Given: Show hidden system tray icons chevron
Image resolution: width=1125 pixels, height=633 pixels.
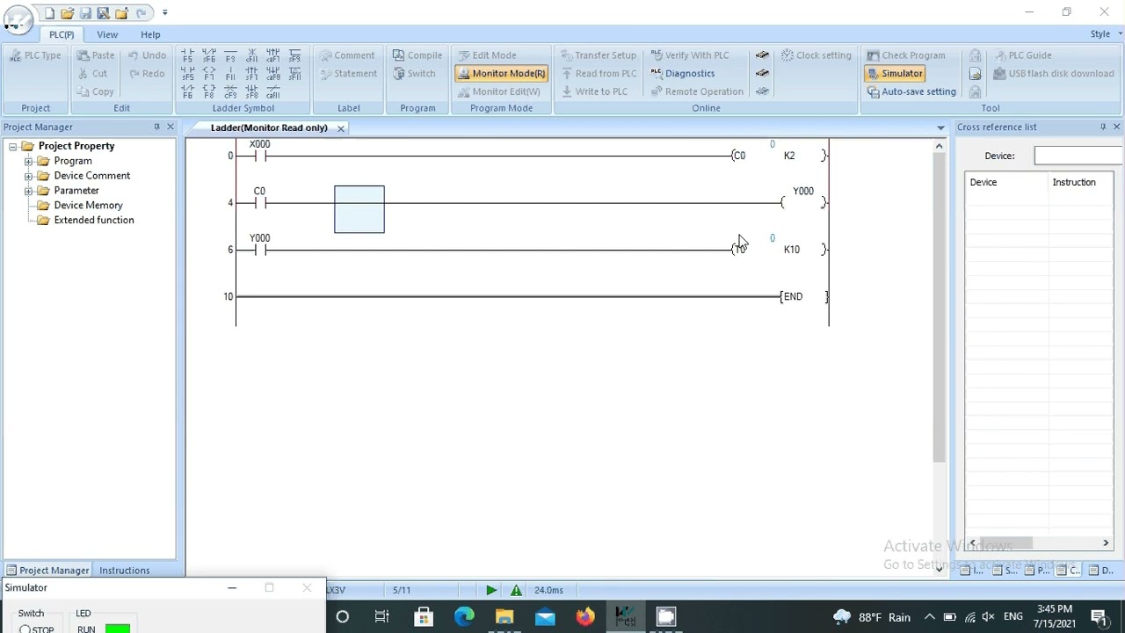Looking at the screenshot, I should (x=929, y=617).
